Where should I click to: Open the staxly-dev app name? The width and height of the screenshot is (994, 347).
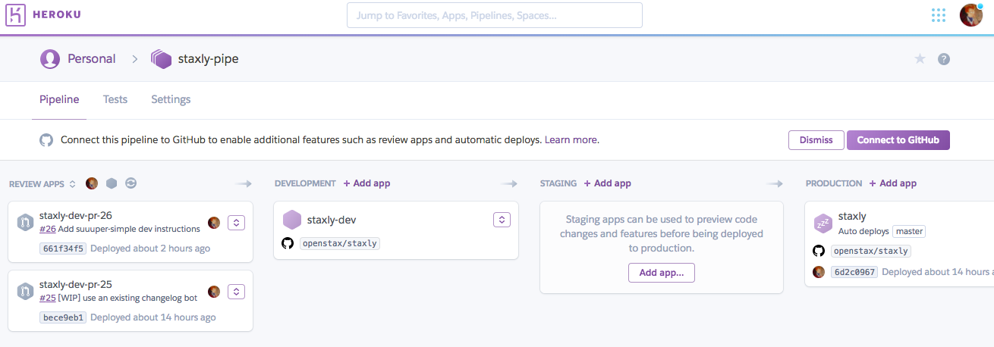pyautogui.click(x=332, y=220)
